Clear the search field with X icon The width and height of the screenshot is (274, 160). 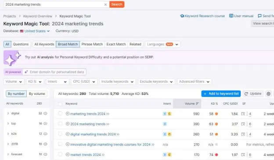(105, 4)
